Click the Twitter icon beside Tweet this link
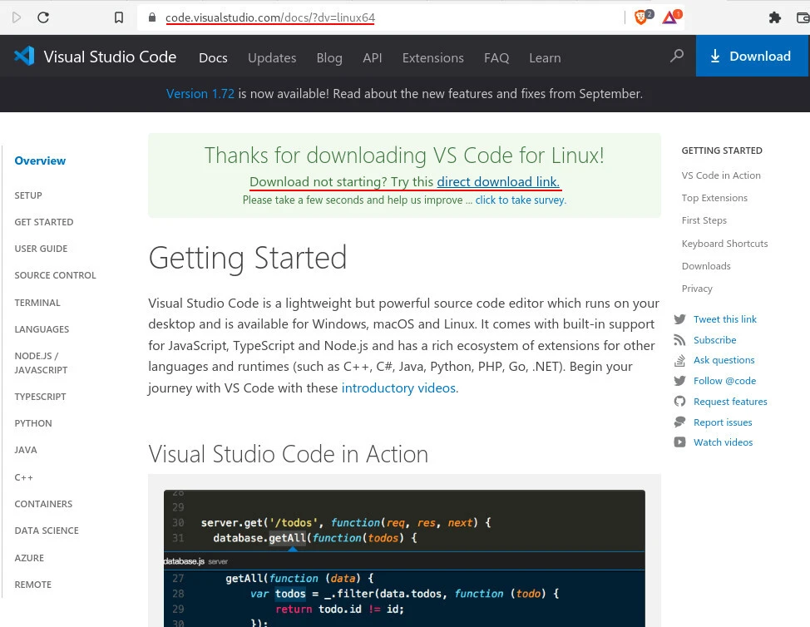810x627 pixels. point(679,319)
